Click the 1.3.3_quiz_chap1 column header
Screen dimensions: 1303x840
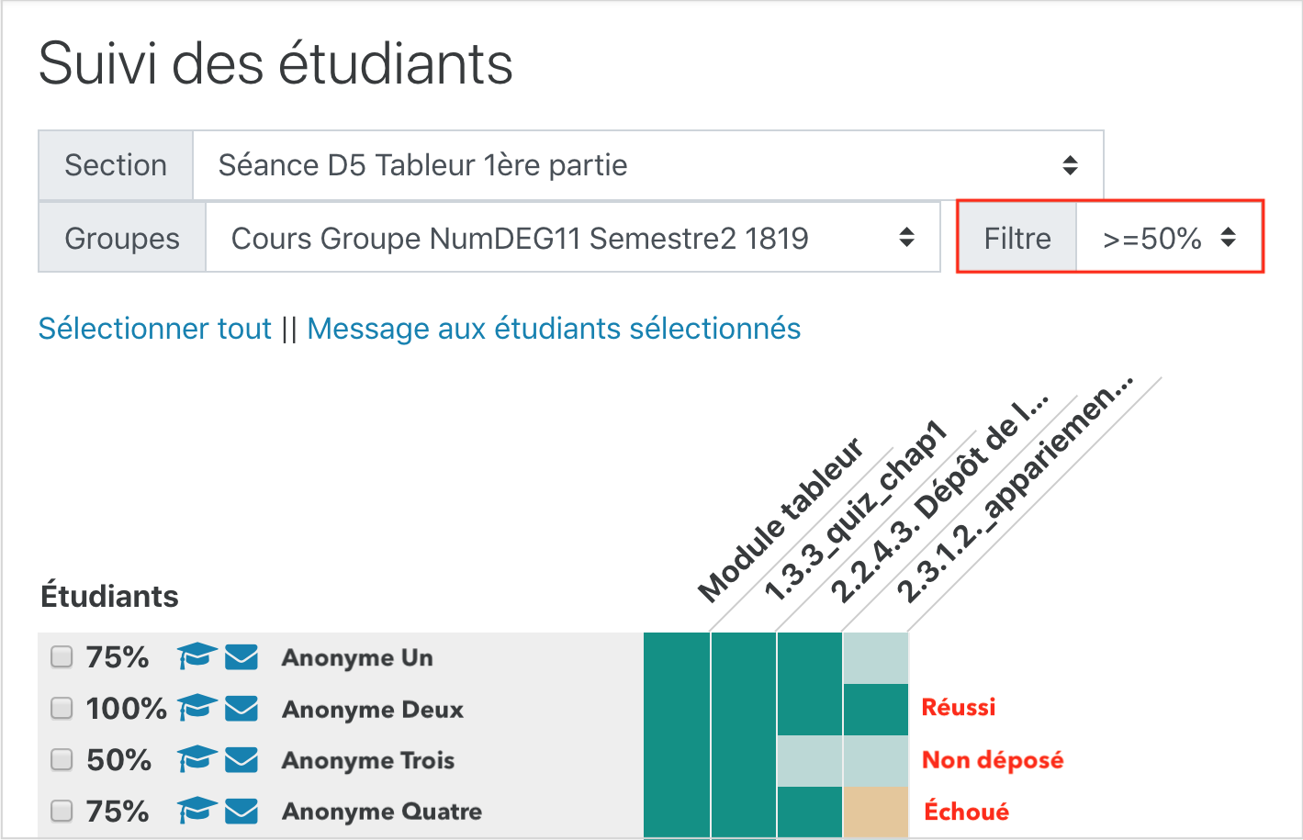[x=855, y=511]
